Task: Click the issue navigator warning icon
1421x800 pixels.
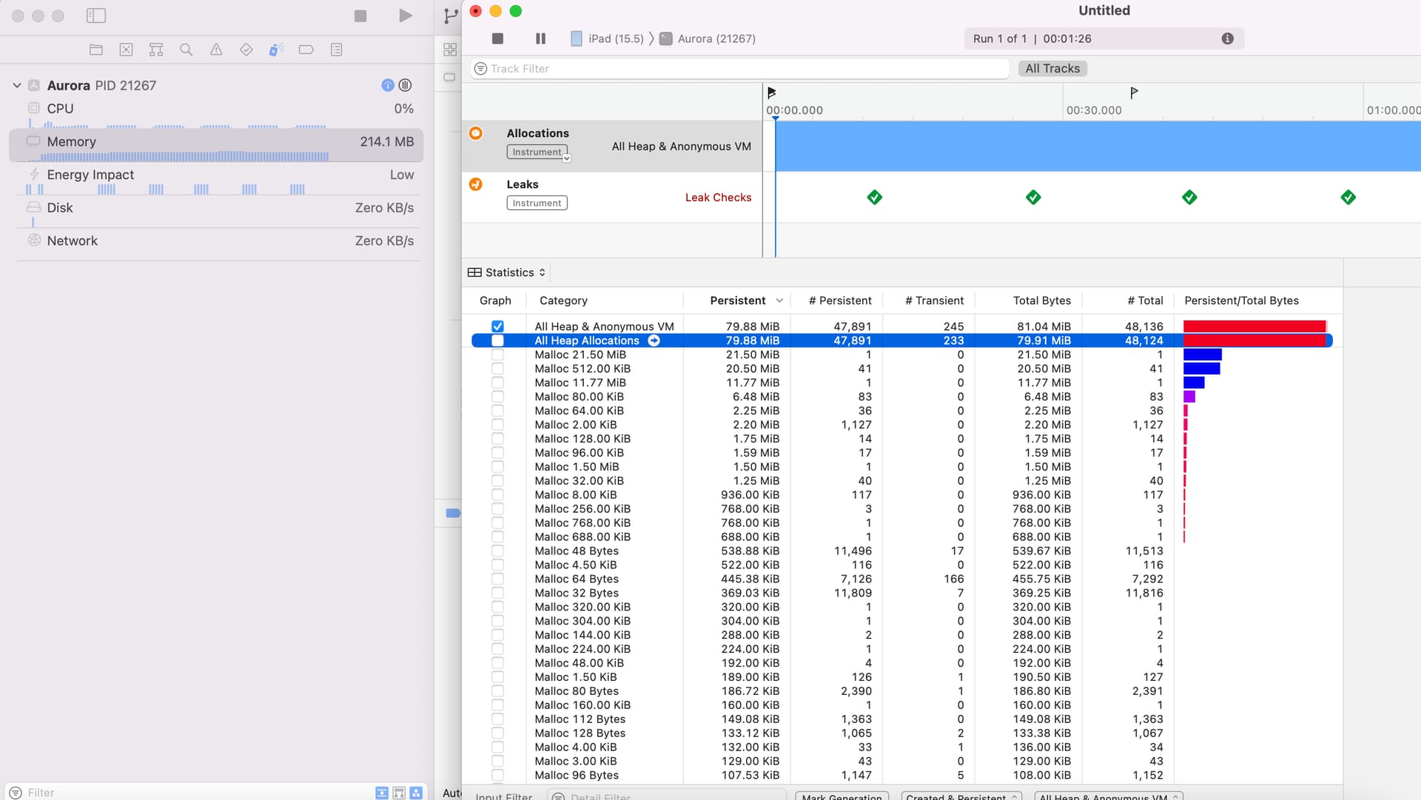Action: (216, 50)
